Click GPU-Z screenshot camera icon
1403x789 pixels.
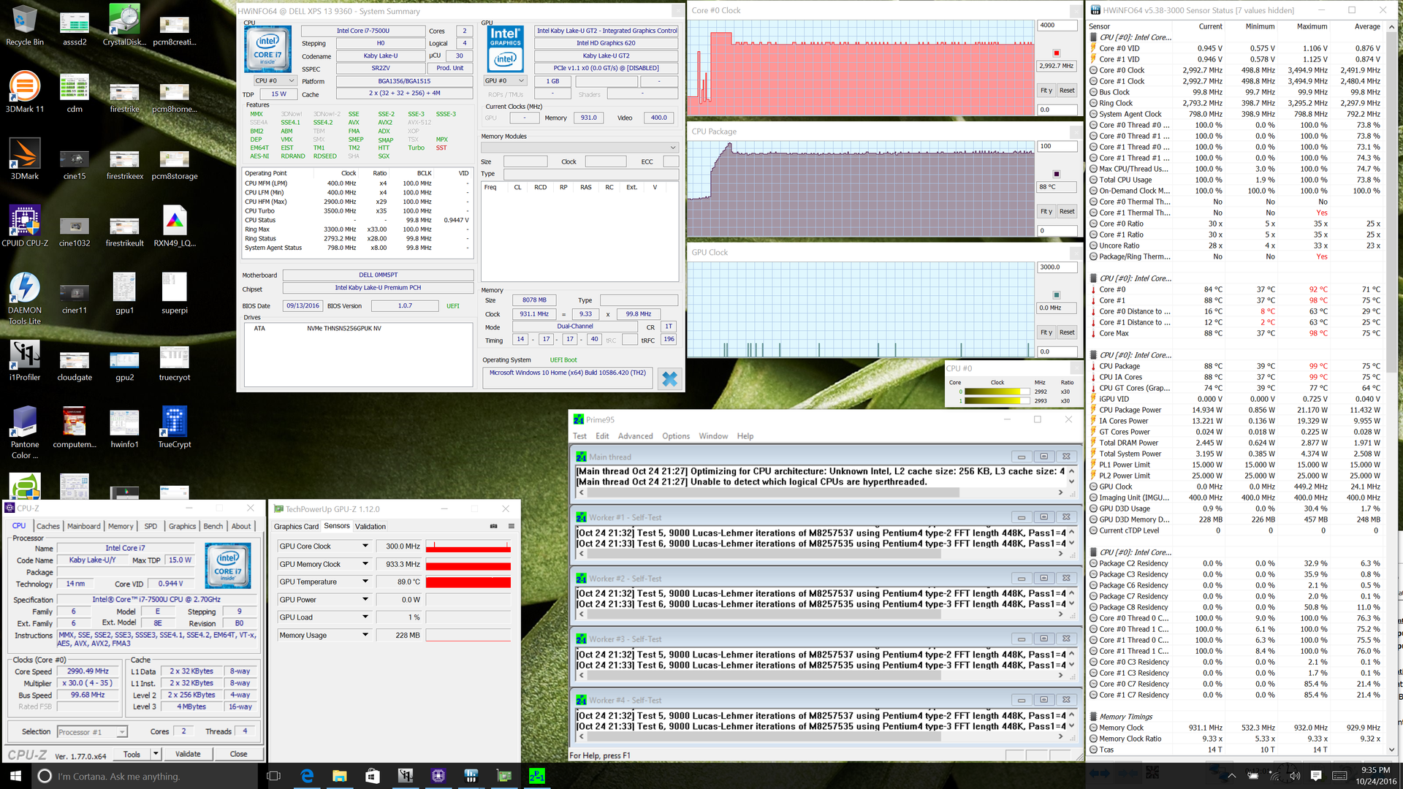coord(493,526)
